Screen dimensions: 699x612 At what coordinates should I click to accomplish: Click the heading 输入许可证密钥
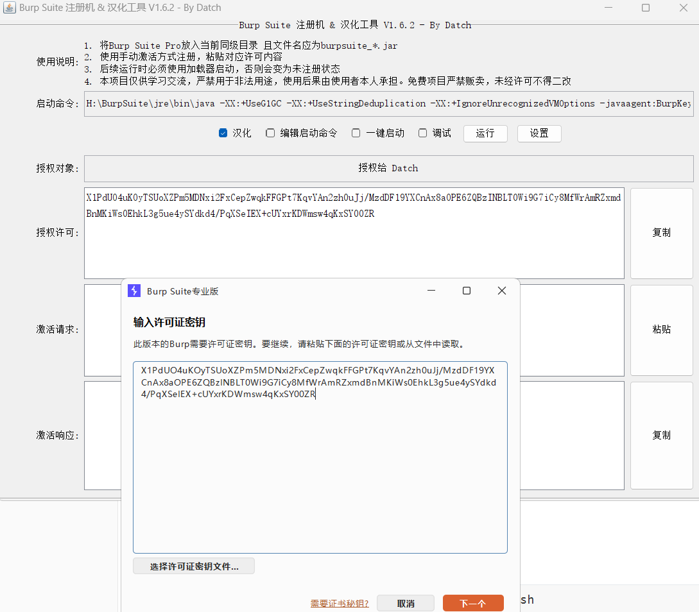(x=169, y=322)
